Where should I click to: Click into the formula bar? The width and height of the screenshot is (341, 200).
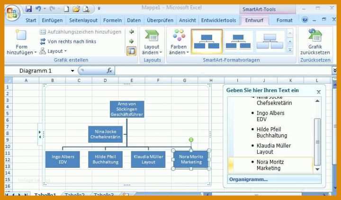point(223,71)
